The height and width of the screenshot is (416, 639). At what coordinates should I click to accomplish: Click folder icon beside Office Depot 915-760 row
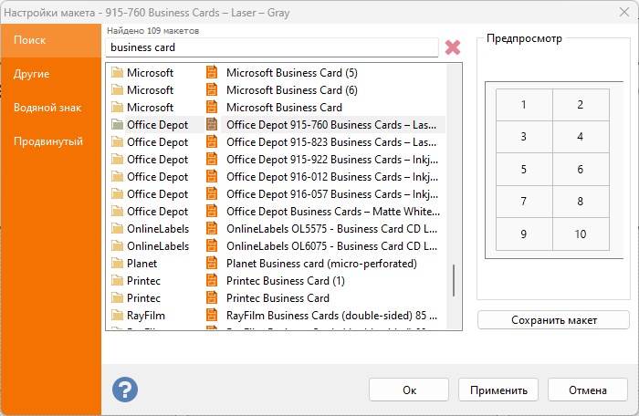pos(118,125)
